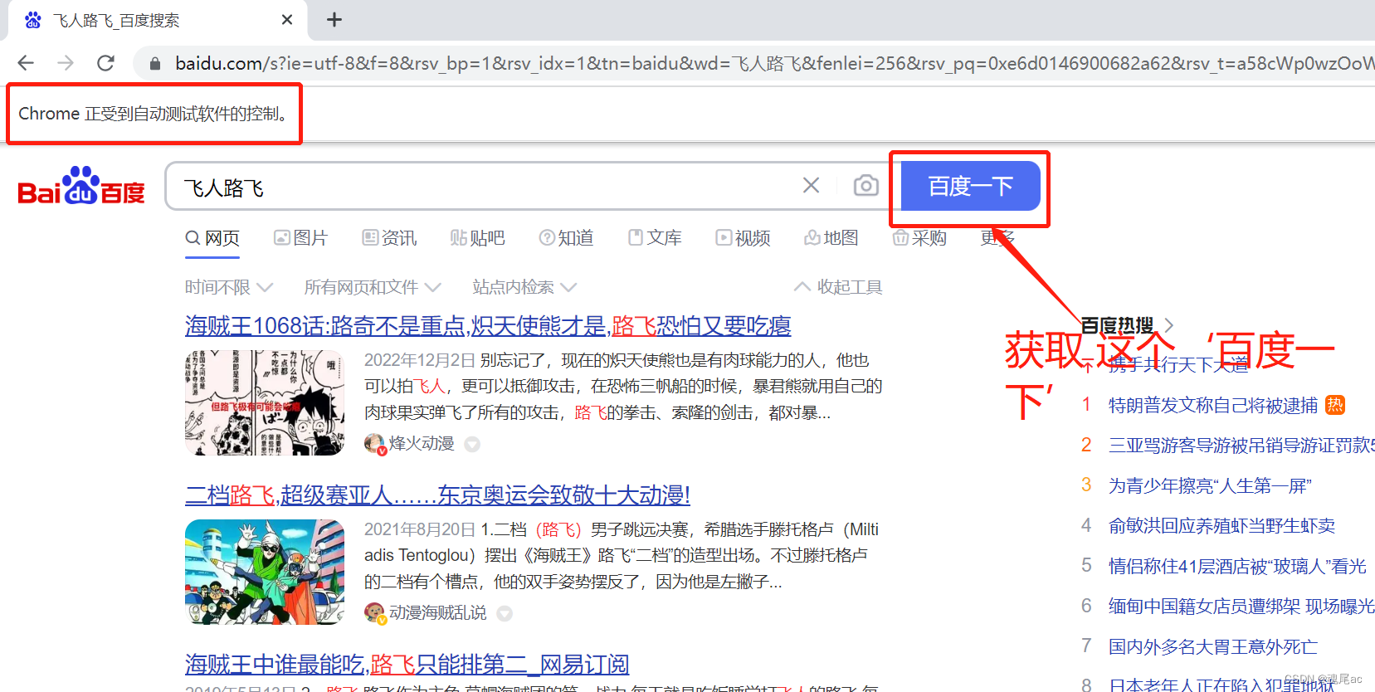Screen dimensions: 1375x692
Task: Click the manga thumbnail of first result
Action: pos(265,402)
